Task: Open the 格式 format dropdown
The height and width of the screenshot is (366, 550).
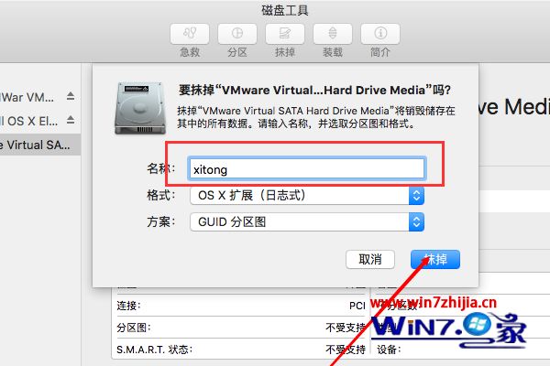Action: [x=307, y=196]
